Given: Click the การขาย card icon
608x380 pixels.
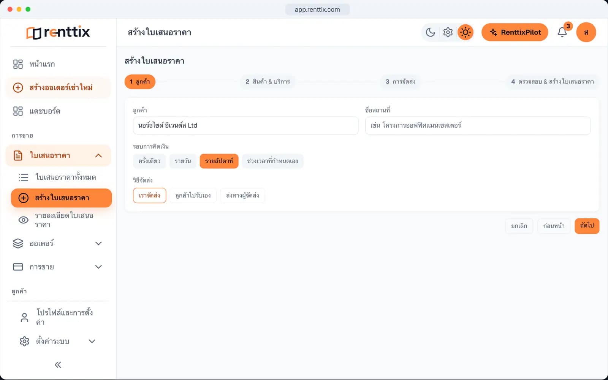Looking at the screenshot, I should tap(18, 267).
